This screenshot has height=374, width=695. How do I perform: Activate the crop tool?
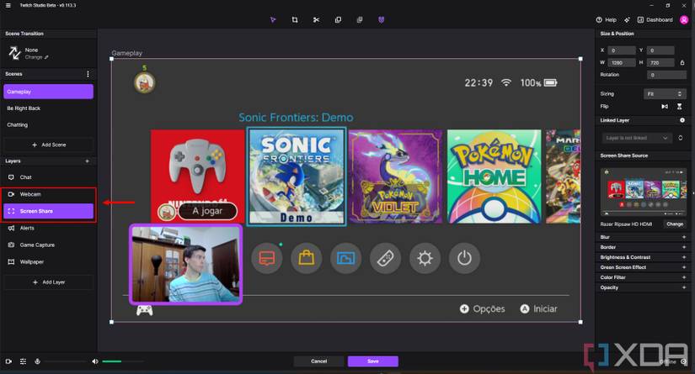295,19
